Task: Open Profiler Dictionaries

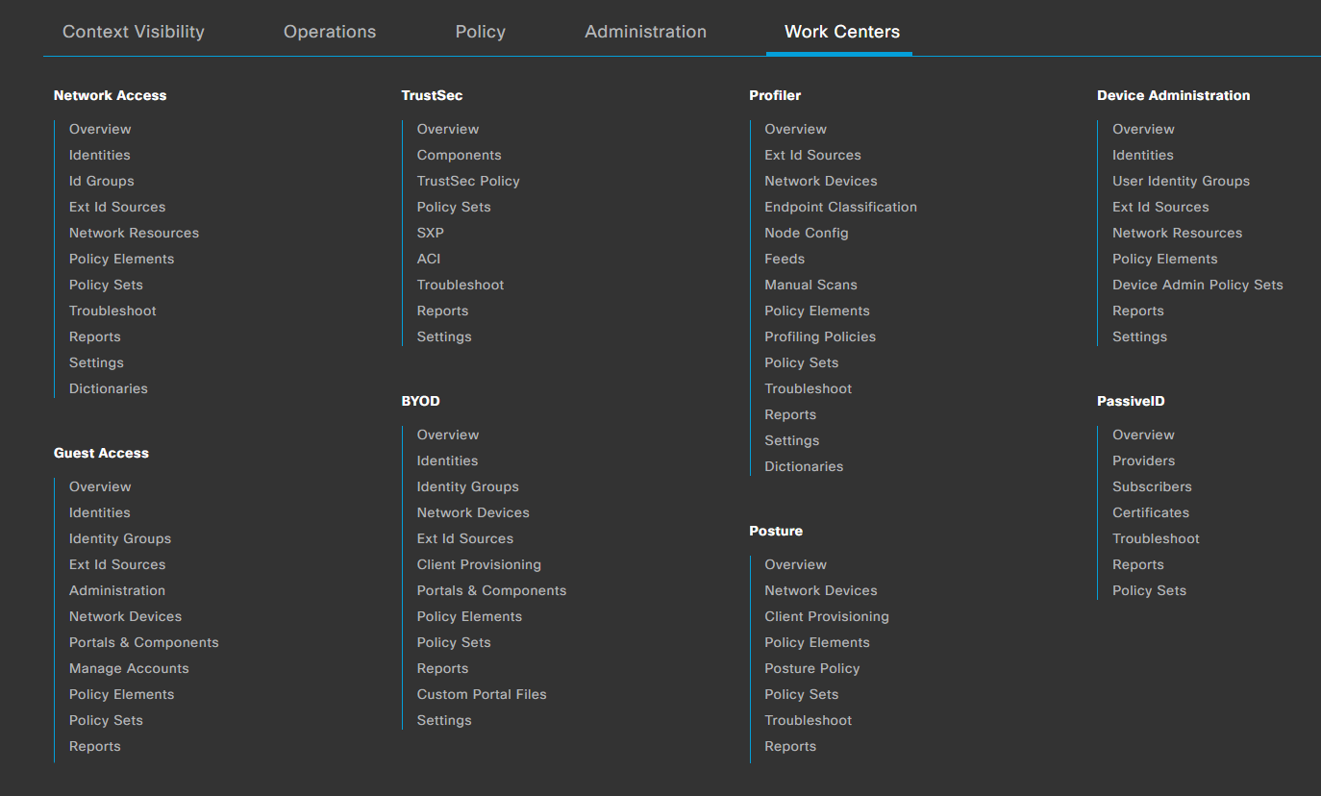Action: click(x=804, y=466)
